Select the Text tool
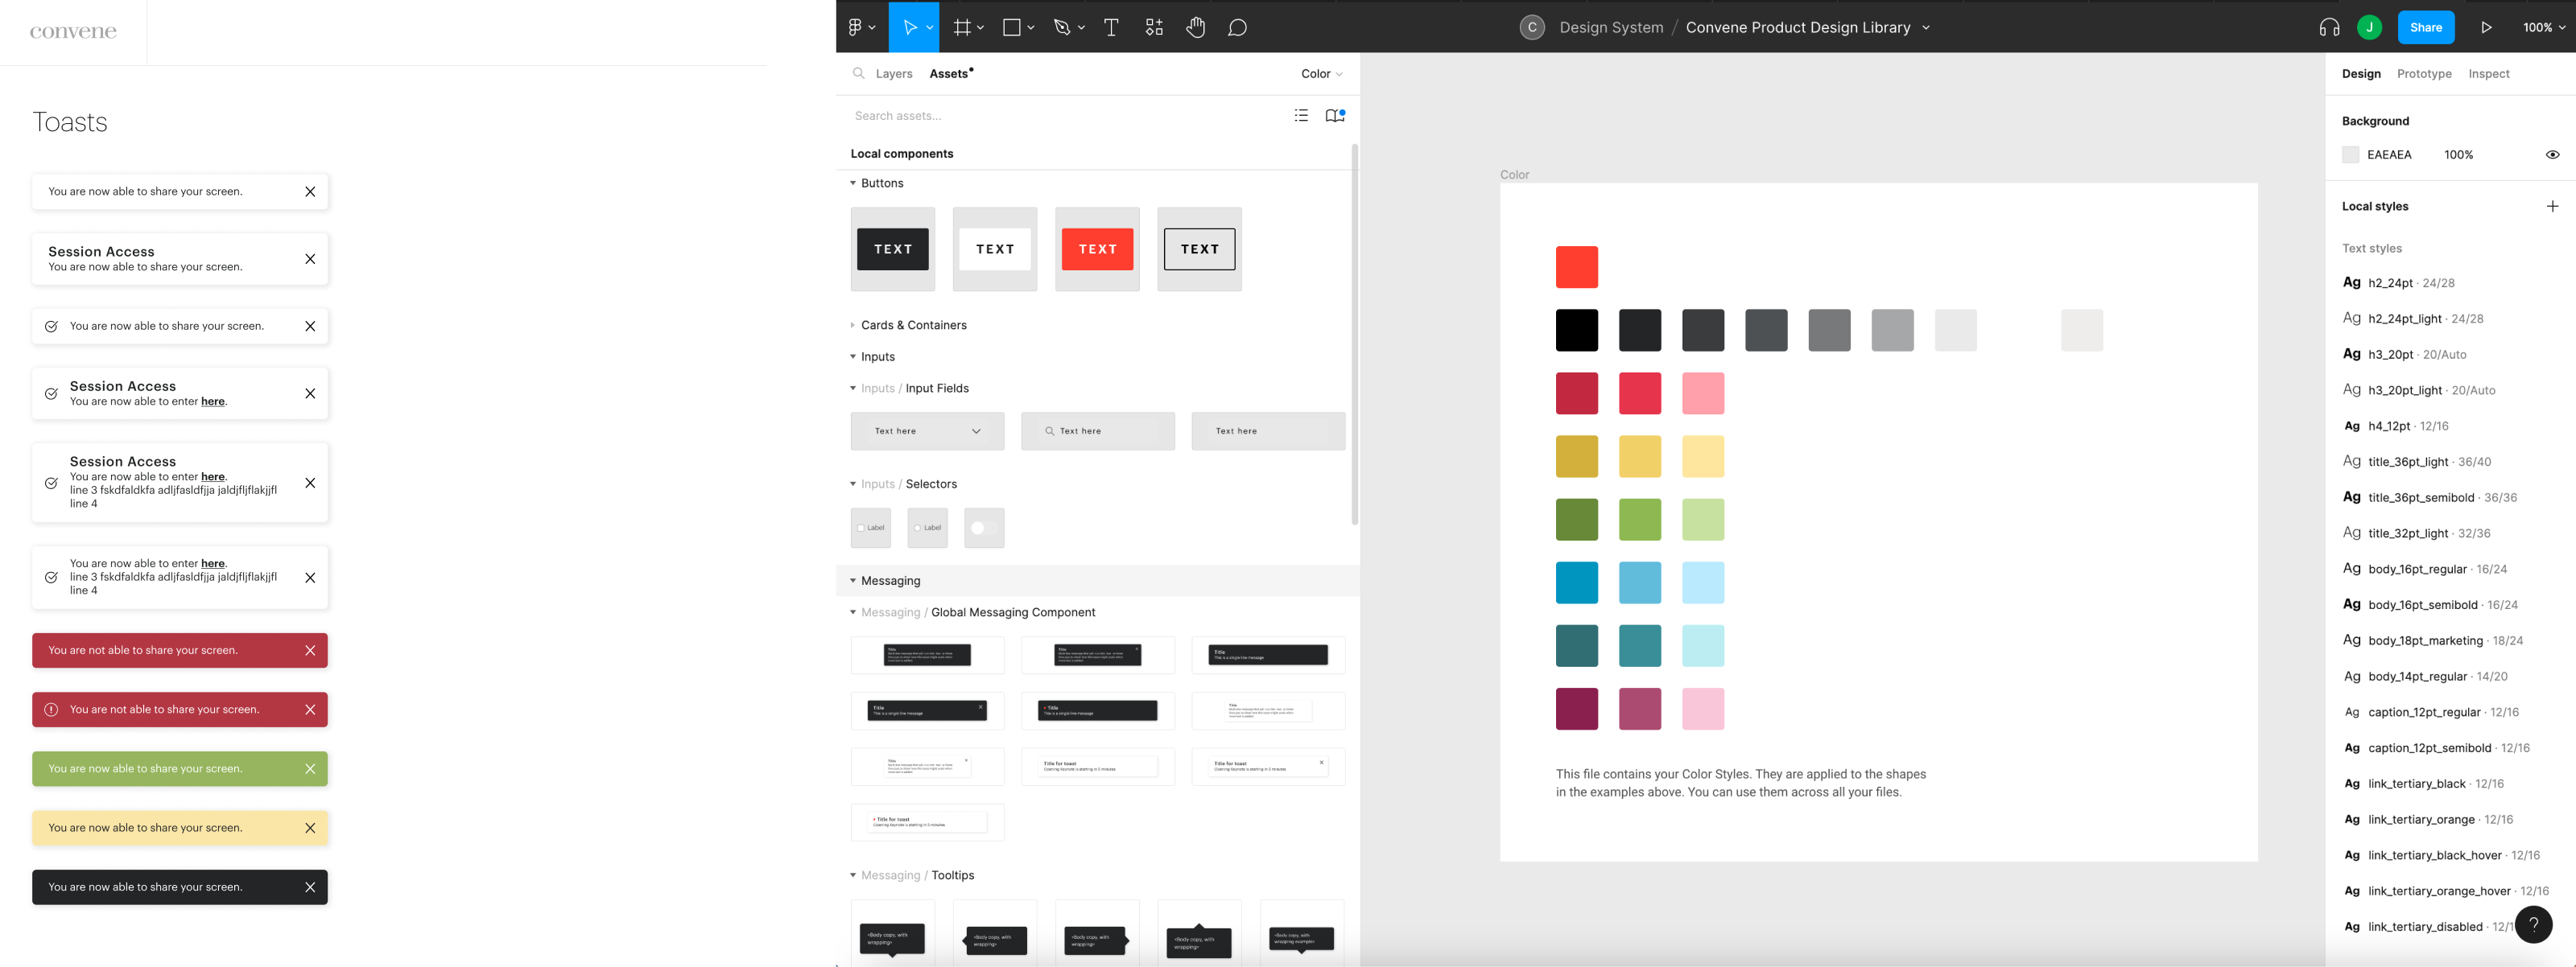 click(1111, 27)
